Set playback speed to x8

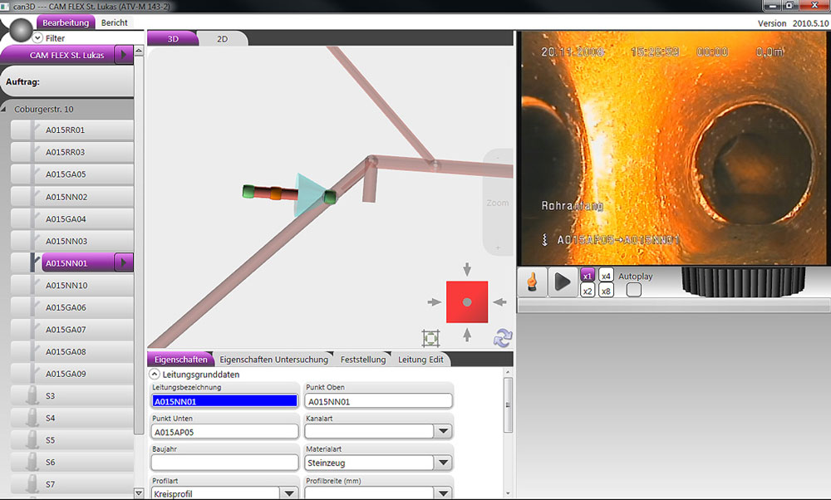[x=607, y=291]
